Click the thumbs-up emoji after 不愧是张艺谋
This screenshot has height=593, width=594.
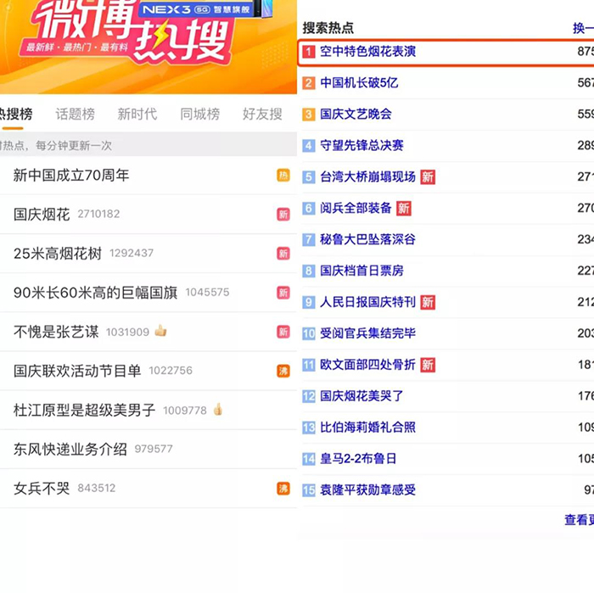tap(160, 331)
